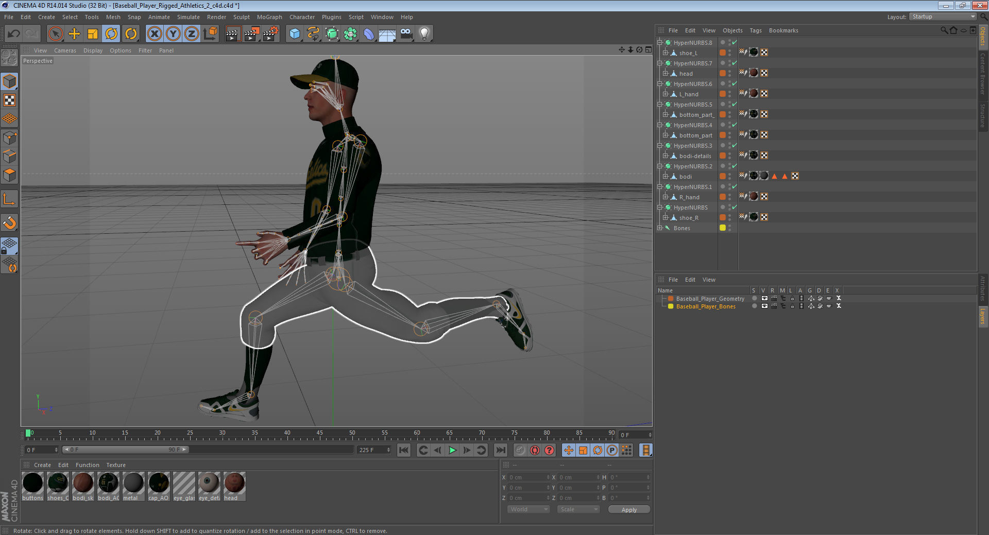Expand the shoe_L object
Viewport: 989px width, 535px height.
coord(666,53)
